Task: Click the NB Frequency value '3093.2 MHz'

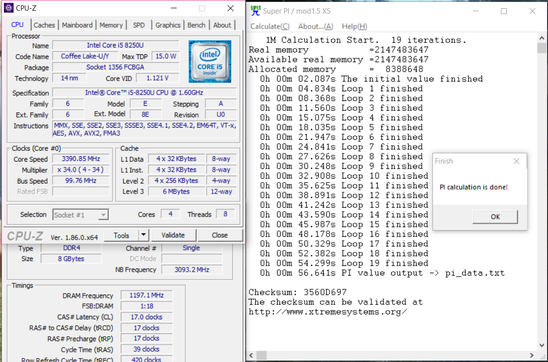Action: coord(192,270)
